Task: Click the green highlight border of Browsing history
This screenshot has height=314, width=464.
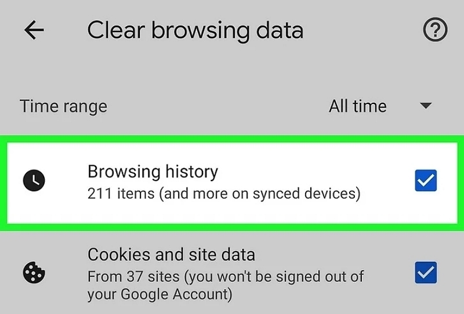Action: point(232,139)
